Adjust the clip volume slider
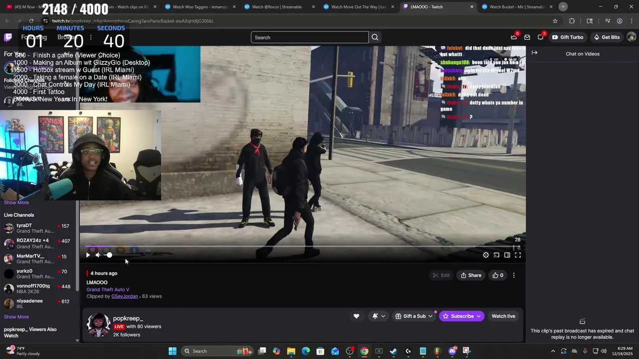Viewport: 639px width, 359px height. [122, 255]
